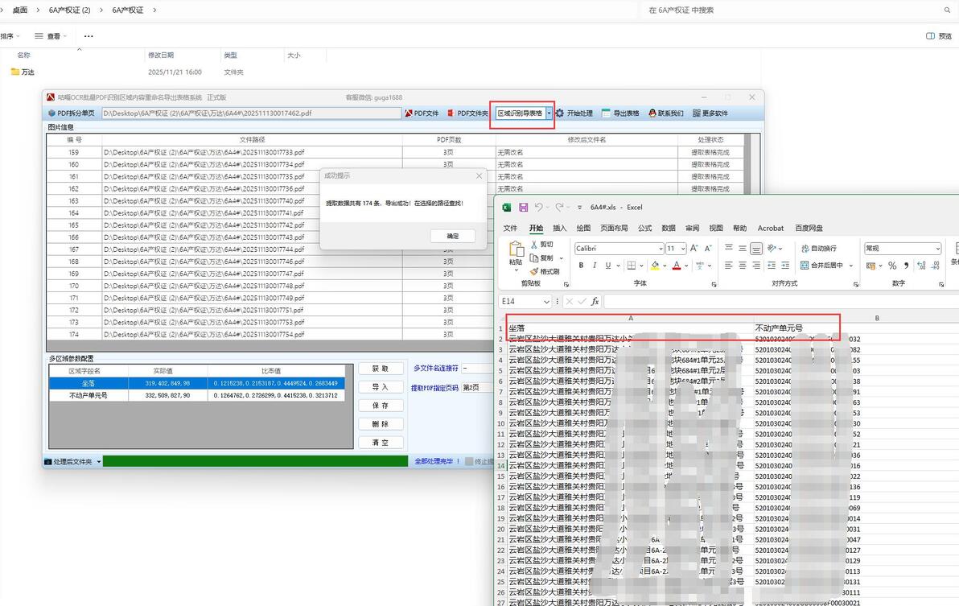This screenshot has height=606, width=959.
Task: Align text to middle in Excel
Action: coord(742,248)
